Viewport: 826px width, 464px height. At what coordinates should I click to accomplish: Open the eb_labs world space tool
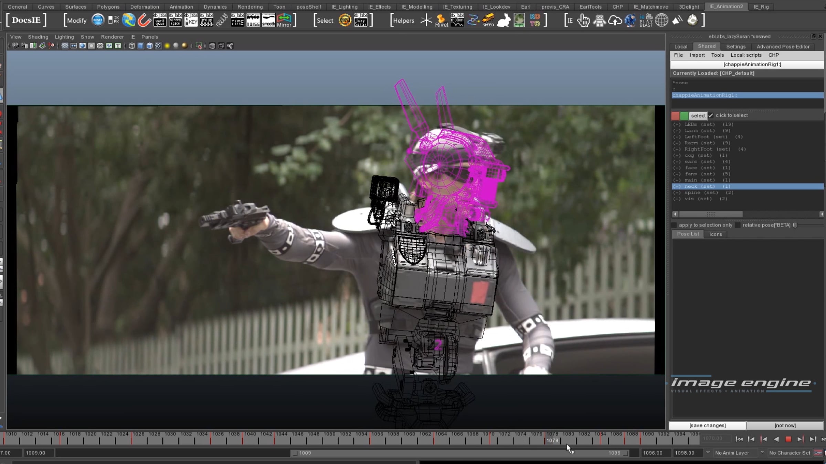click(x=160, y=20)
